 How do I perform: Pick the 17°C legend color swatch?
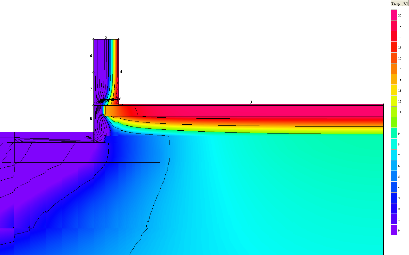click(394, 47)
